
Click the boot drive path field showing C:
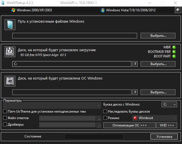click(x=72, y=64)
